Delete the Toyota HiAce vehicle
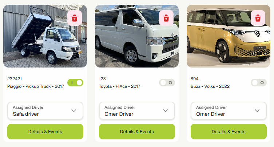 point(166,18)
